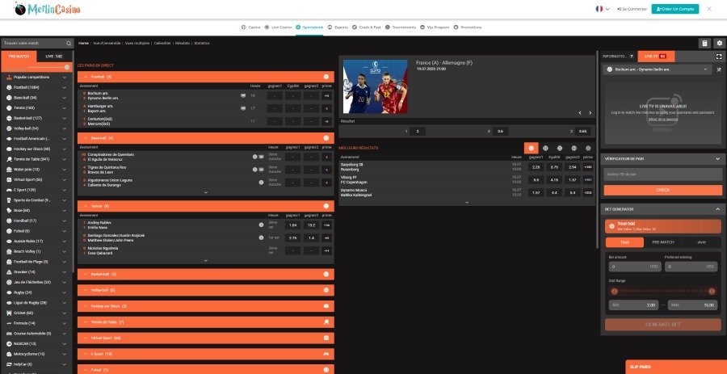
Task: Open the Résultats link
Action: point(183,43)
